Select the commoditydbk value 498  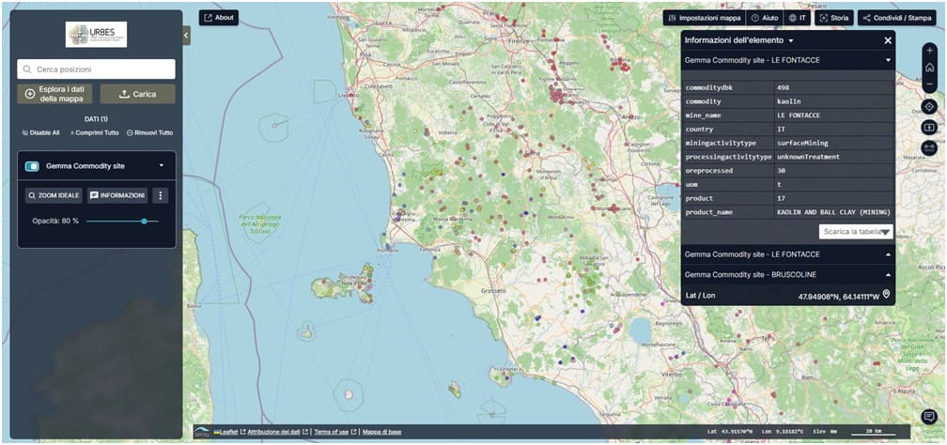click(833, 87)
